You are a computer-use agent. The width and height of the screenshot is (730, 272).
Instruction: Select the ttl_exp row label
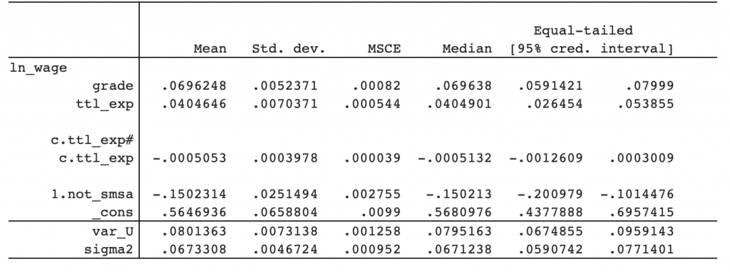point(104,104)
